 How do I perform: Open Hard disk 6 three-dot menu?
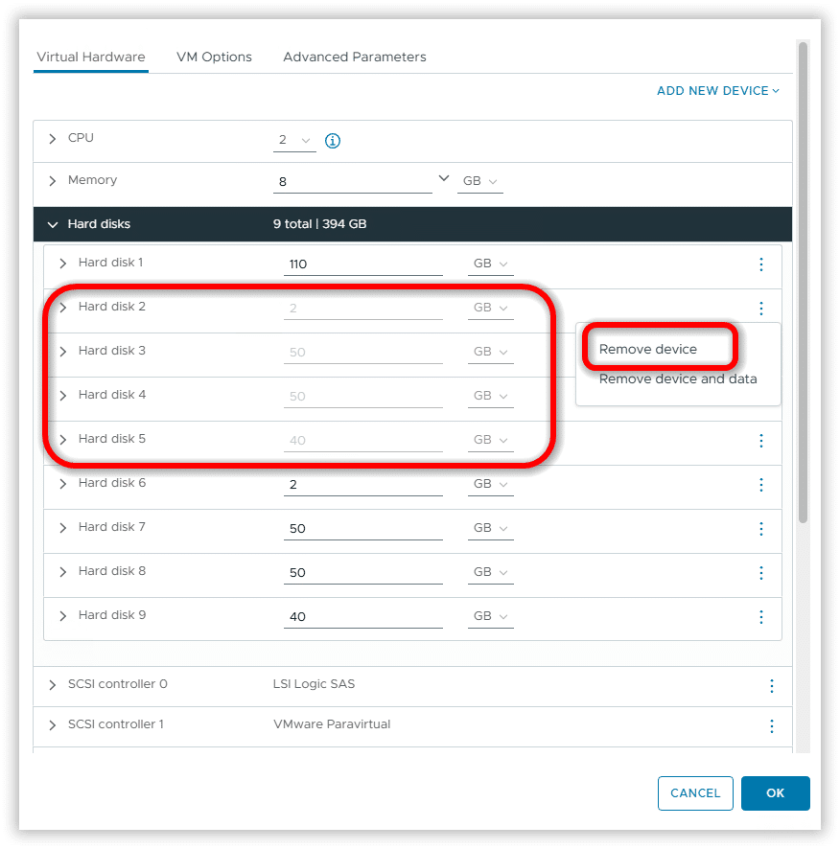[x=760, y=485]
